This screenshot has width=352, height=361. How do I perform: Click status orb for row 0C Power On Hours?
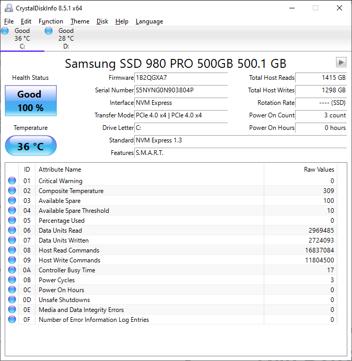12,290
